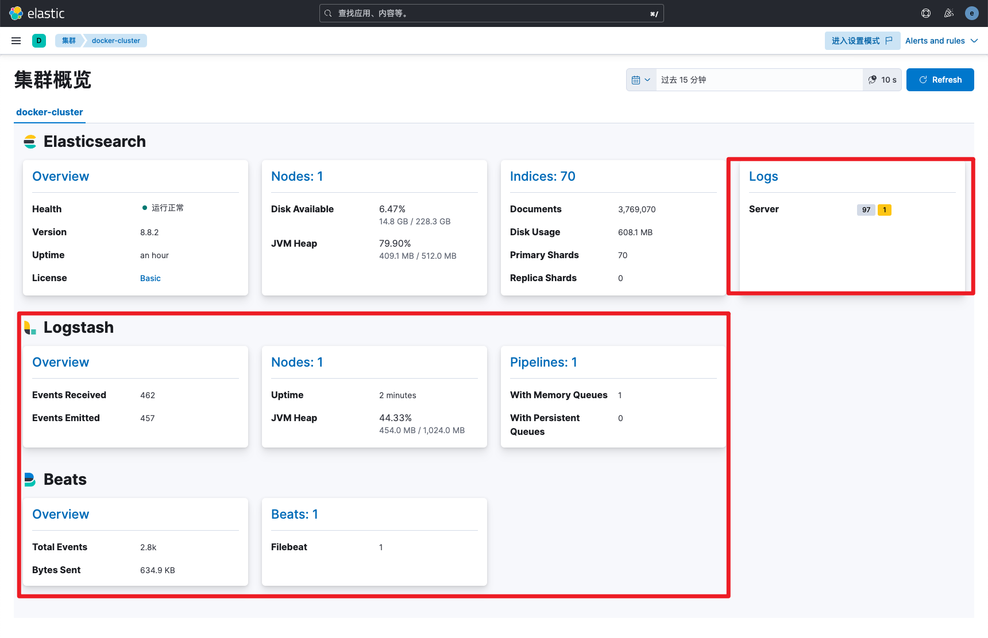This screenshot has height=638, width=988.
Task: Click the yellow 1 warning log badge
Action: pos(885,210)
